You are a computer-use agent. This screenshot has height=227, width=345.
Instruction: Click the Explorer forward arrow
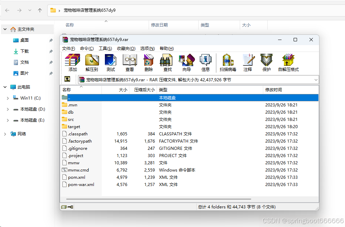pos(19,10)
